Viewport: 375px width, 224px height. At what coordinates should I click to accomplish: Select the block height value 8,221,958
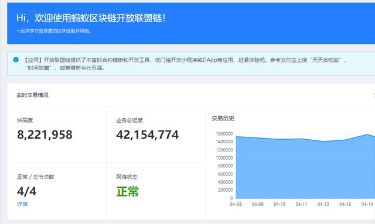click(45, 135)
